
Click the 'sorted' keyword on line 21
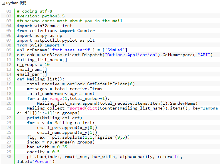pyautogui.click(x=77, y=108)
